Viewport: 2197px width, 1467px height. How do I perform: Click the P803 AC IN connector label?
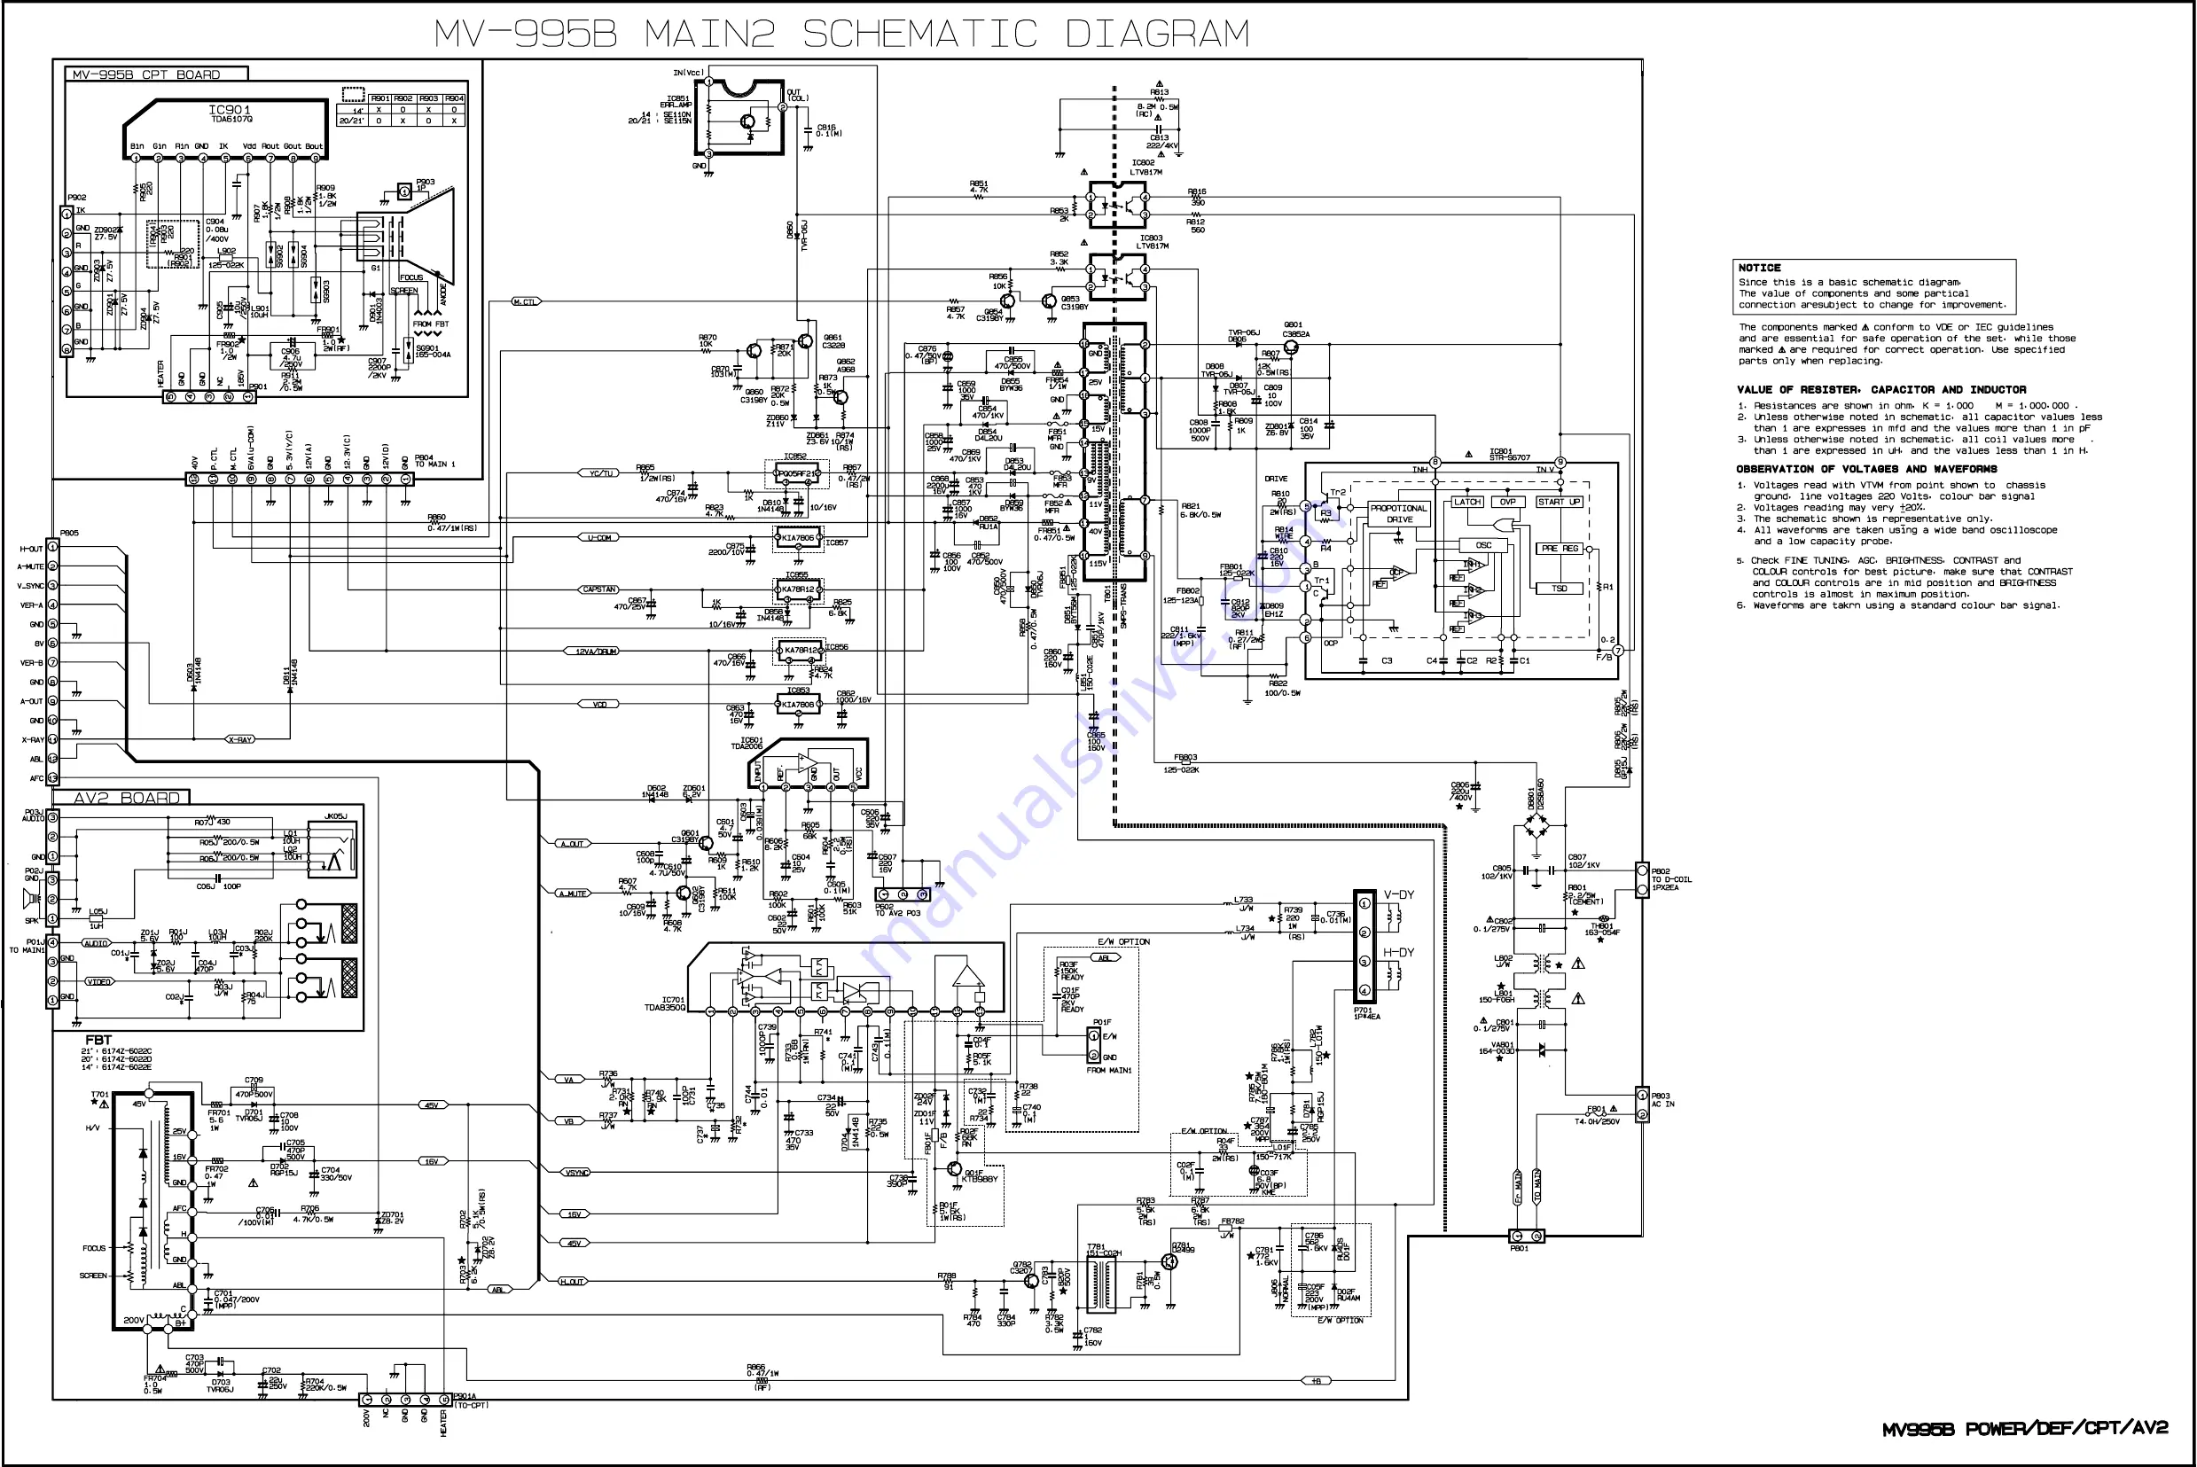pos(1662,1099)
